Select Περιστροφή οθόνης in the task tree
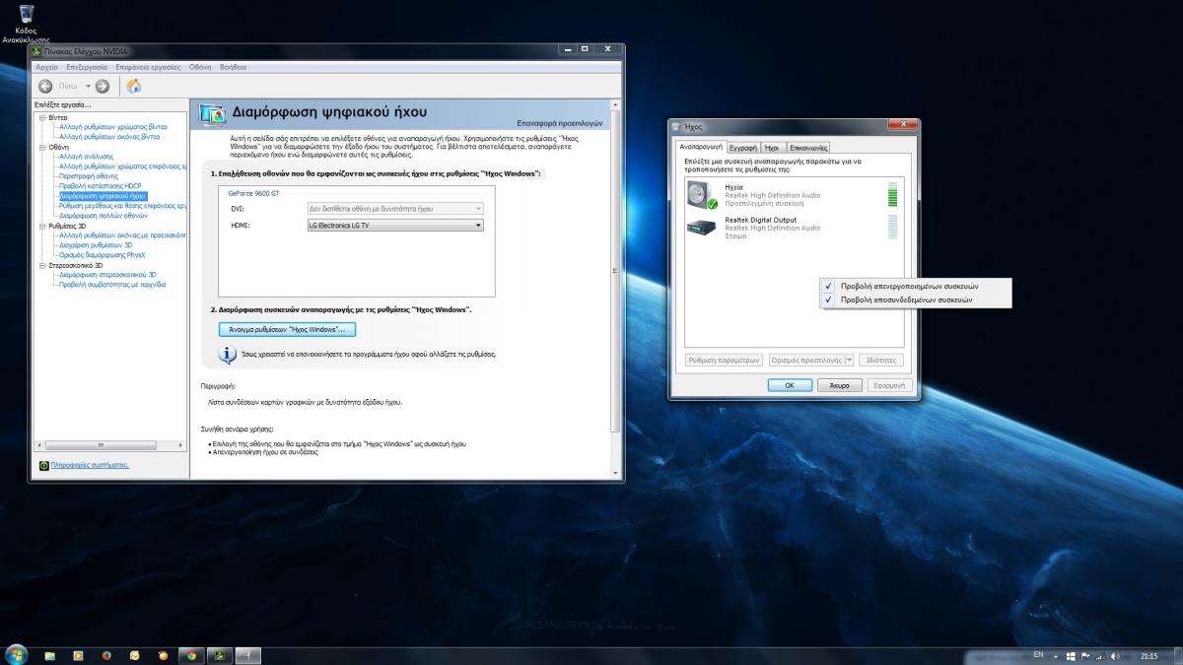1183x665 pixels. [87, 176]
